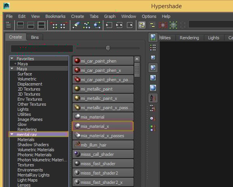The width and height of the screenshot is (233, 187).
Task: Click Show next graph icon
Action: [63, 25]
